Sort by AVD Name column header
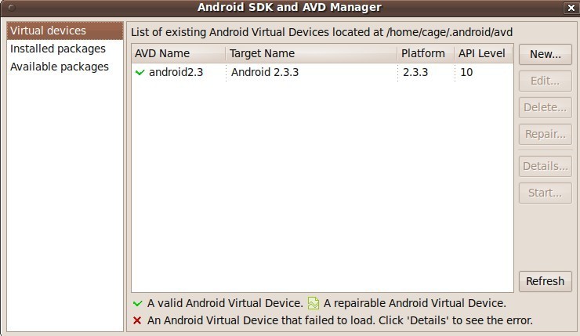This screenshot has height=336, width=580. (x=178, y=53)
